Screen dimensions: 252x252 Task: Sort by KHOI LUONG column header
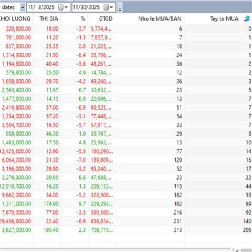[15, 18]
